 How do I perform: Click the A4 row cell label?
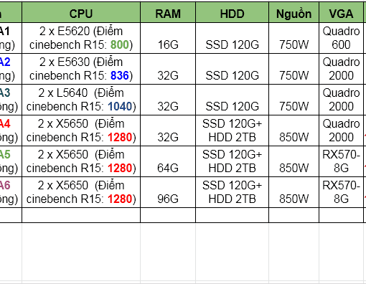click(11, 131)
